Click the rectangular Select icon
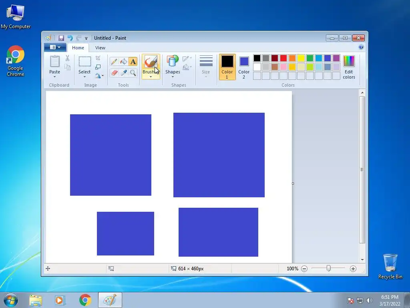Screen dimensions: 410x308 click(84, 62)
